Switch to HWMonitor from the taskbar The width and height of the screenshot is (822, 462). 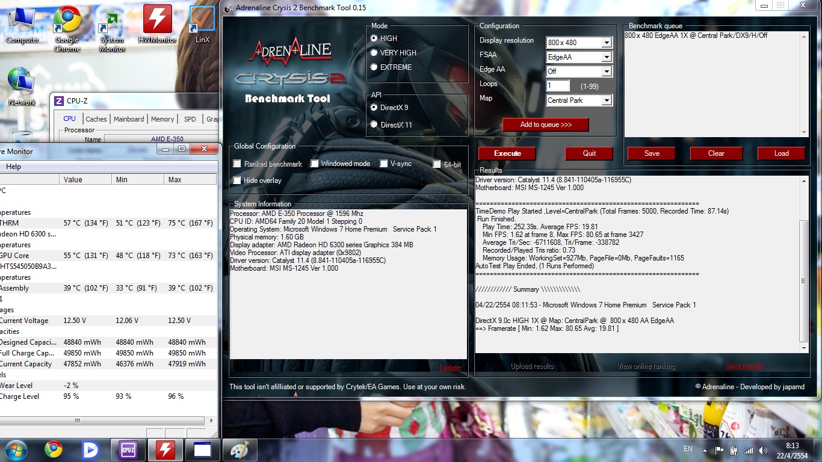[x=165, y=449]
